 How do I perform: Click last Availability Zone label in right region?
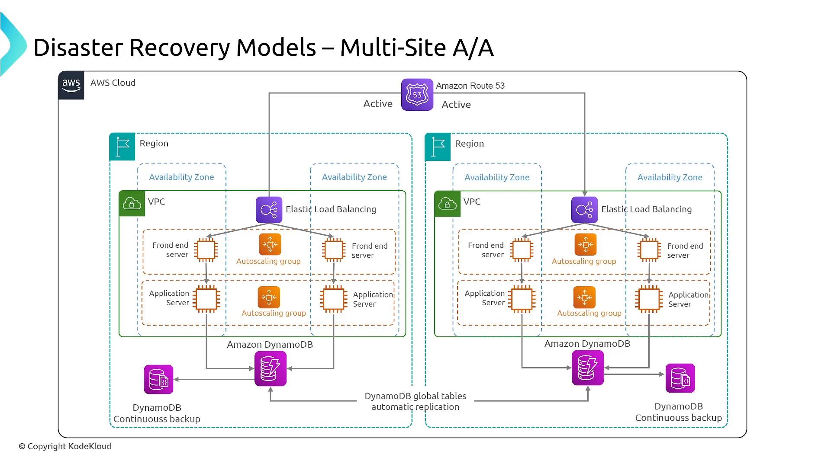670,177
